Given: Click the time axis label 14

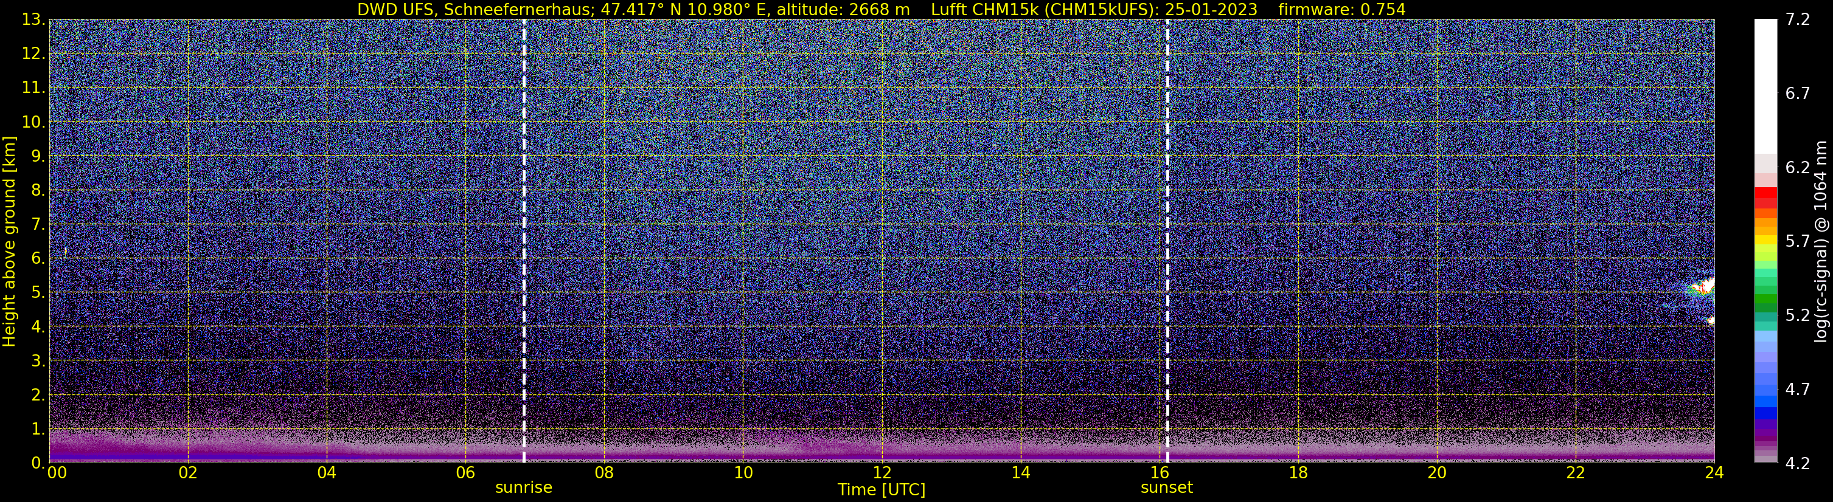Looking at the screenshot, I should point(1020,473).
